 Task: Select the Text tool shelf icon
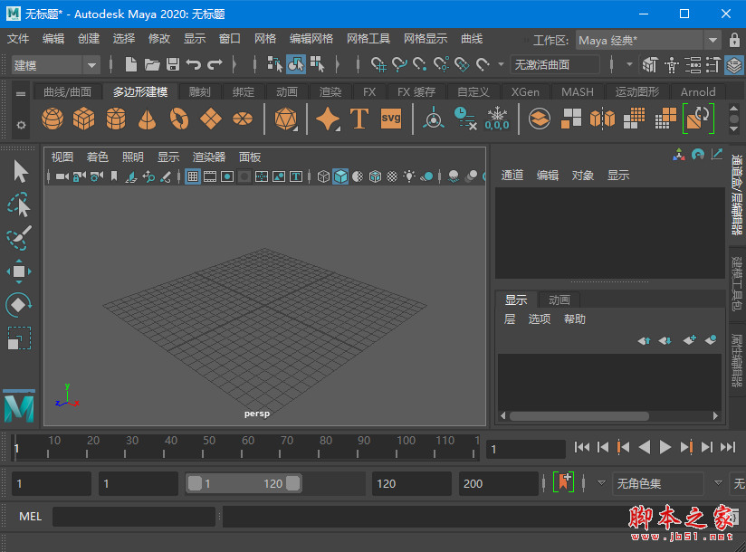tap(359, 119)
